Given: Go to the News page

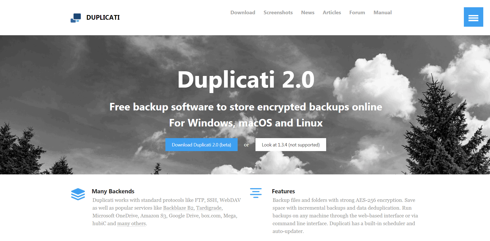Looking at the screenshot, I should pos(308,12).
